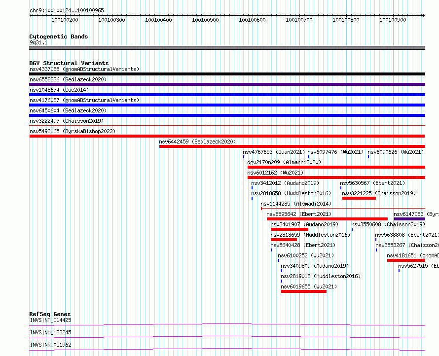Click nsv6012162 (Wu2021) label
This screenshot has height=356, width=439.
275,173
